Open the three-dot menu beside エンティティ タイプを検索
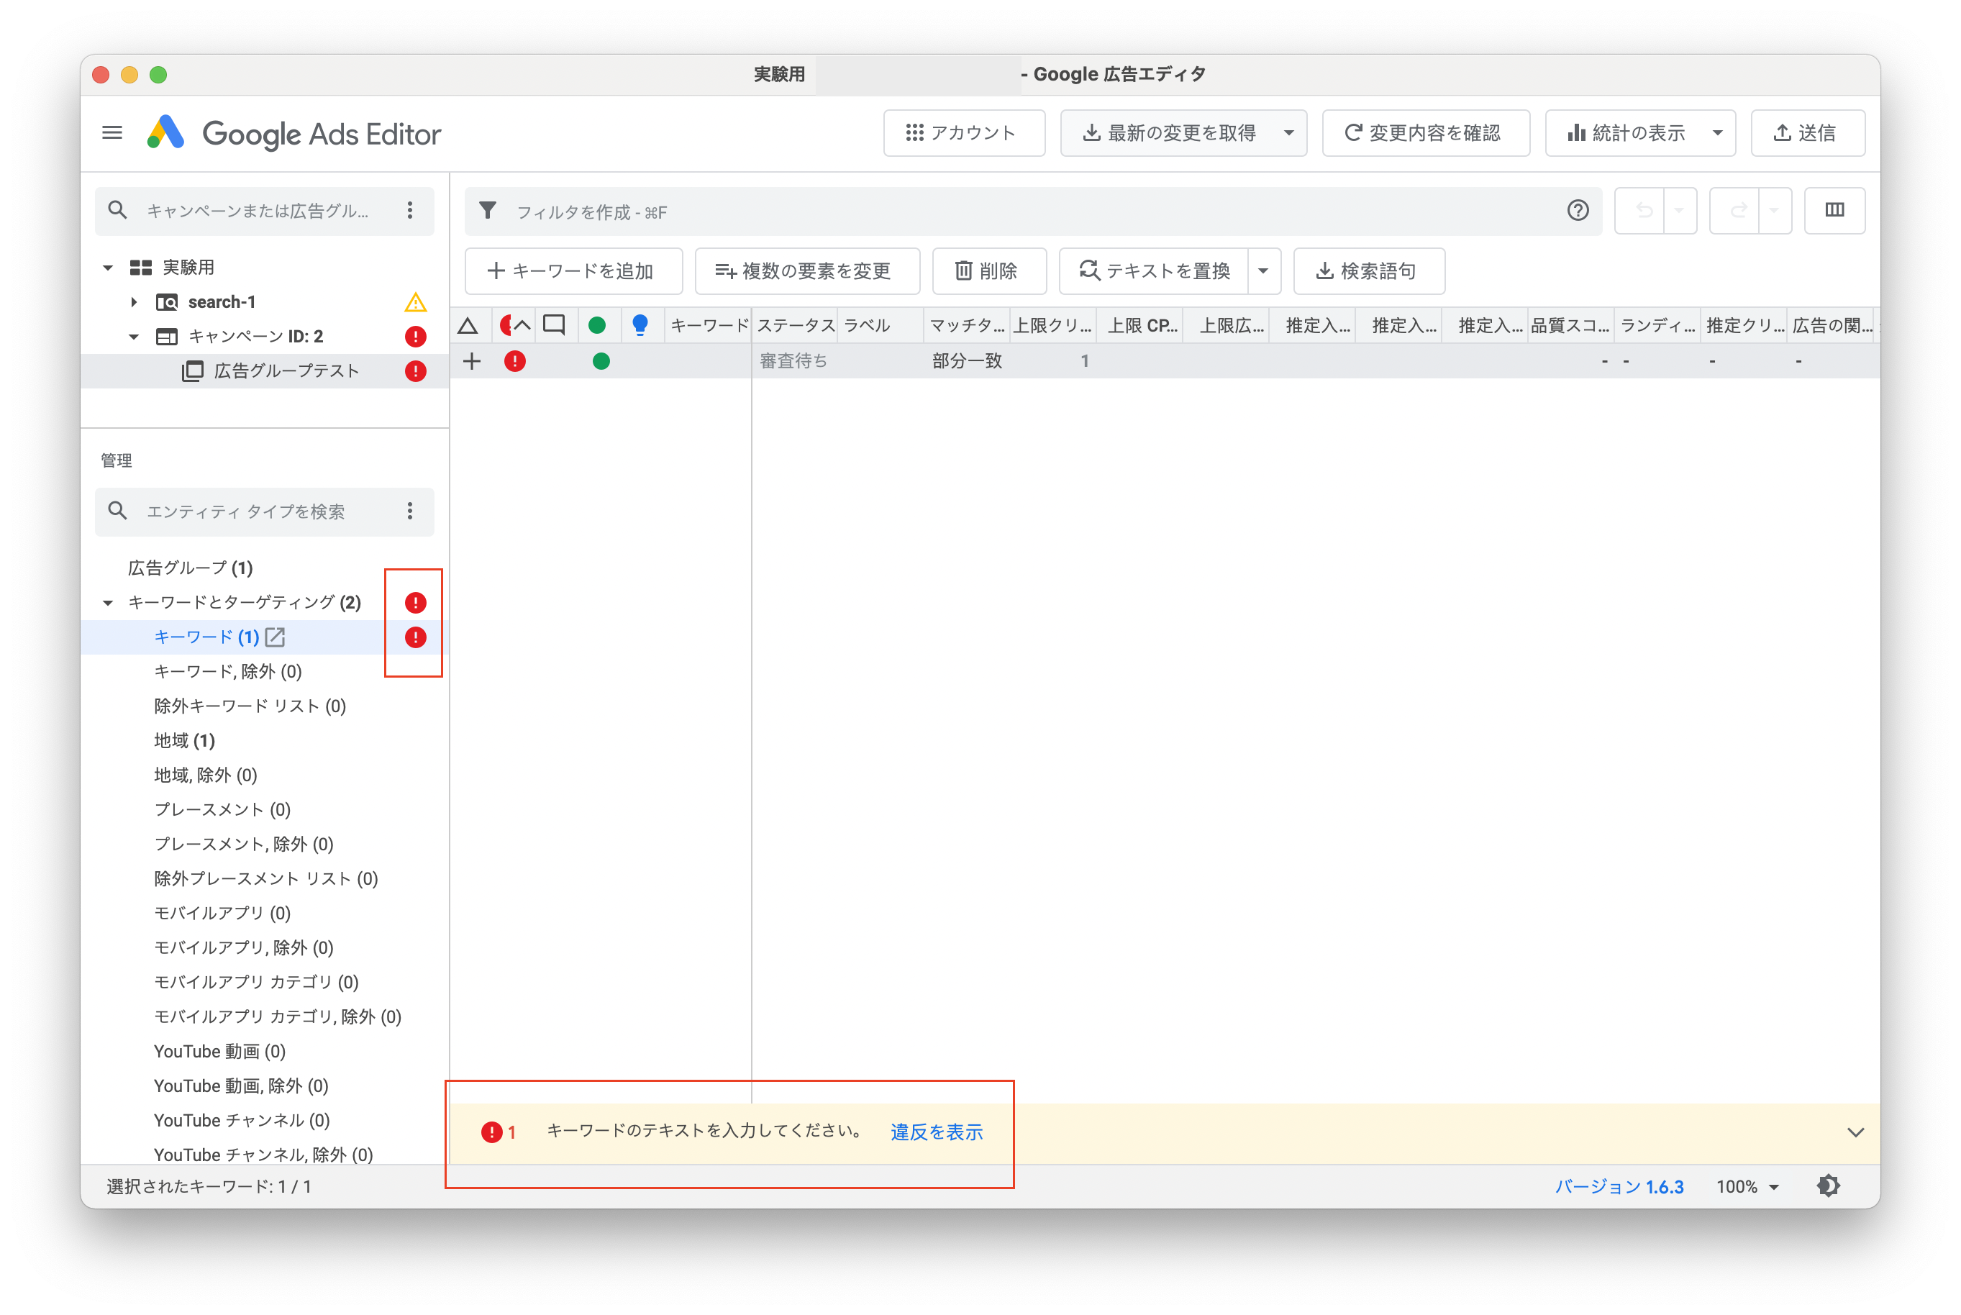Viewport: 1961px width, 1315px height. point(410,511)
